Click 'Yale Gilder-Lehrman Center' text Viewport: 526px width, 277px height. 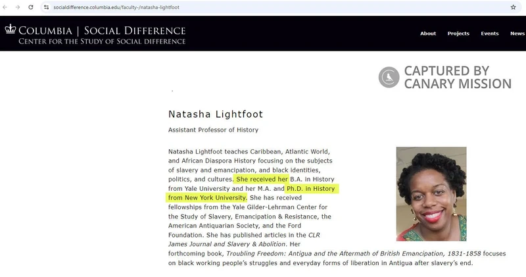274,207
